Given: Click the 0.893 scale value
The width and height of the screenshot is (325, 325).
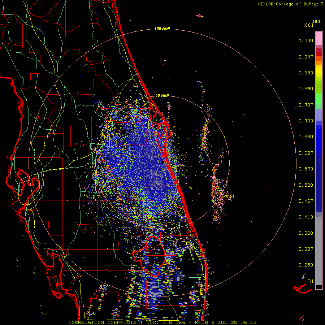Looking at the screenshot, I should [x=306, y=73].
